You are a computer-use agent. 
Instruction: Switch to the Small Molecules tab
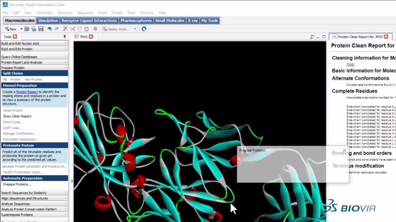click(170, 21)
